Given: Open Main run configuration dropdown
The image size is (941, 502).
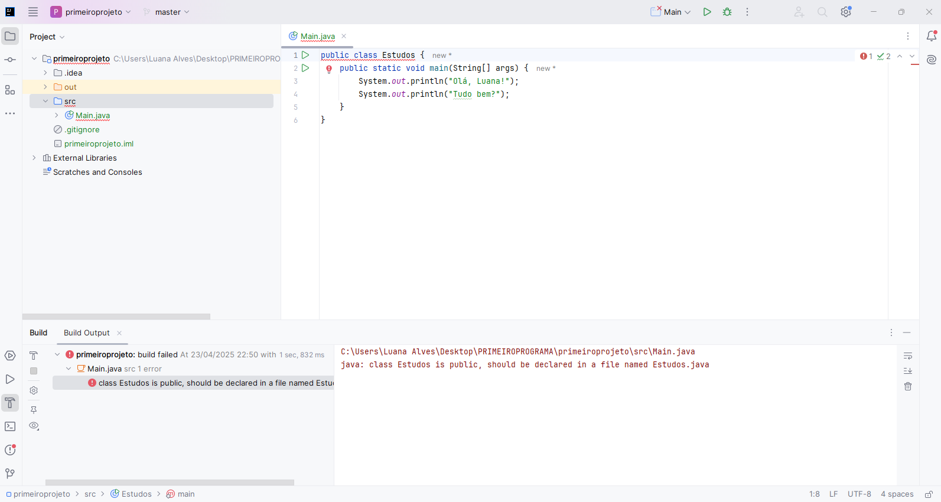Looking at the screenshot, I should [671, 12].
